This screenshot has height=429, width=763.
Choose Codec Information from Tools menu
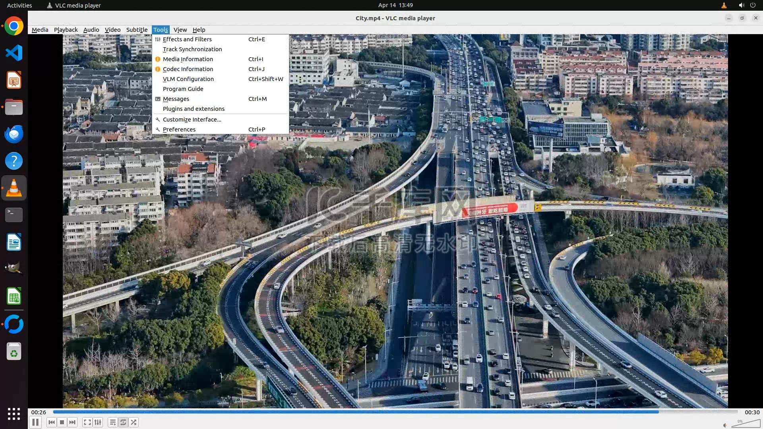pyautogui.click(x=188, y=69)
